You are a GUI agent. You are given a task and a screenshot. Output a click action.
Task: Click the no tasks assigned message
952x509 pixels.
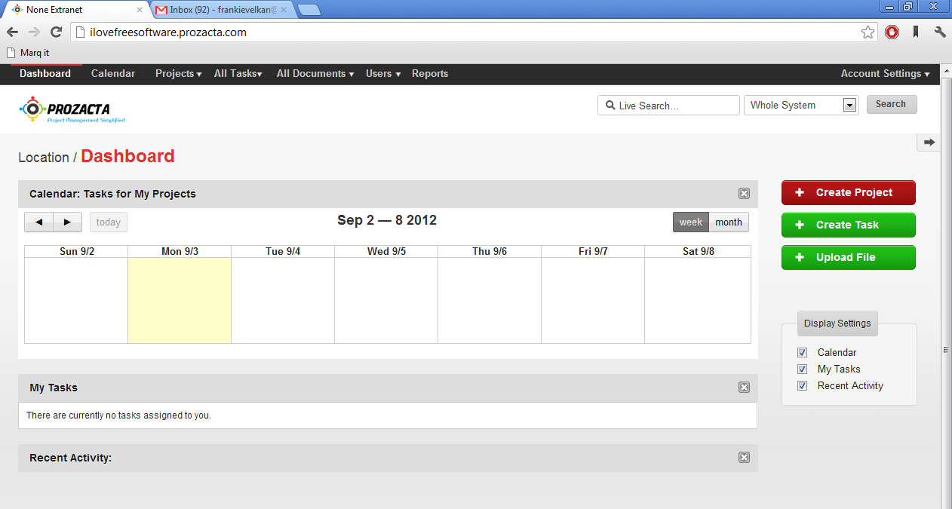118,415
